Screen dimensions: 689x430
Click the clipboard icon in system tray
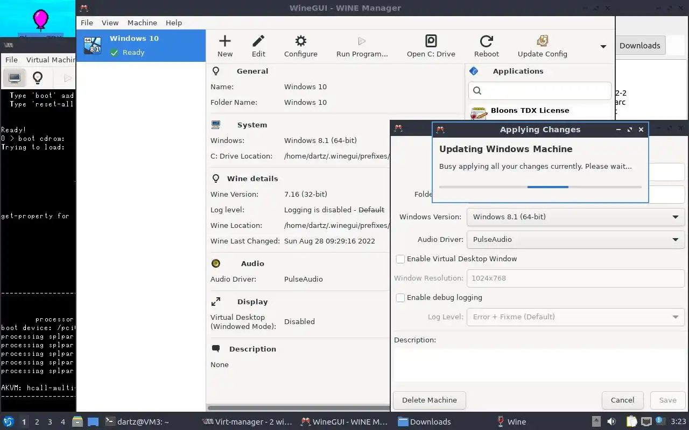point(631,421)
